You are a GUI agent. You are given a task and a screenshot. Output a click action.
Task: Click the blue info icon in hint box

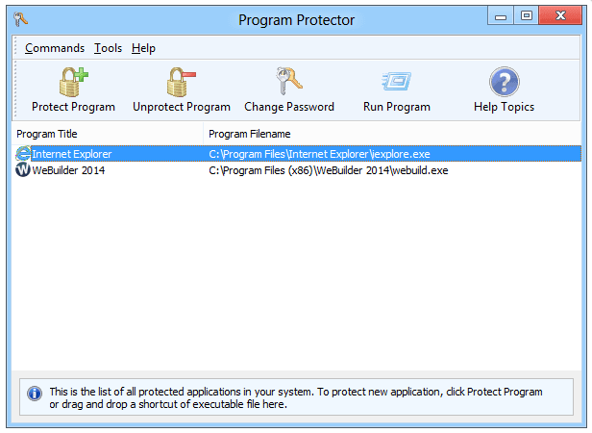(x=35, y=394)
